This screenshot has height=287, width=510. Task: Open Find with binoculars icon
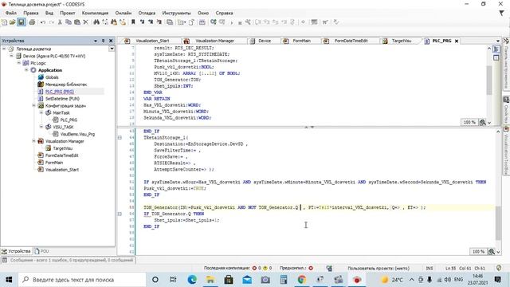(x=96, y=22)
